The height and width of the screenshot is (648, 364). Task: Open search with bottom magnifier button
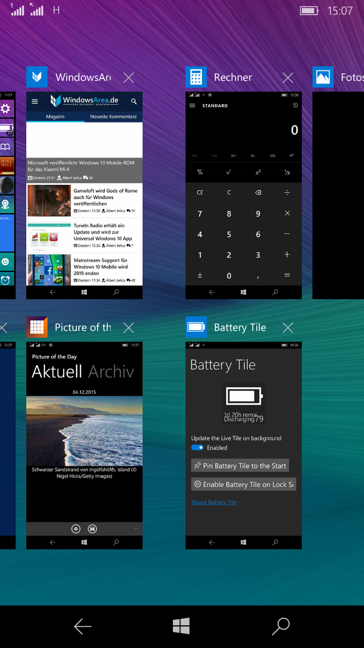tap(281, 626)
